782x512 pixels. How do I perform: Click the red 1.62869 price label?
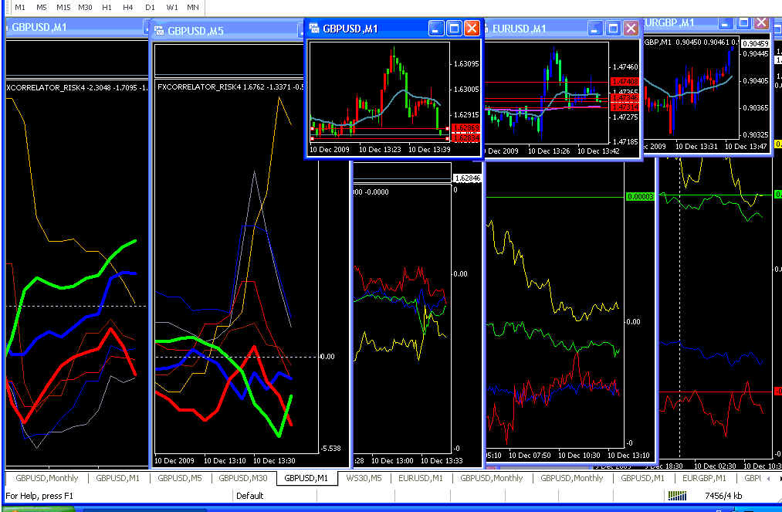(466, 128)
